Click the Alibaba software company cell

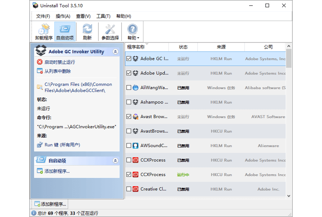[x=265, y=88]
